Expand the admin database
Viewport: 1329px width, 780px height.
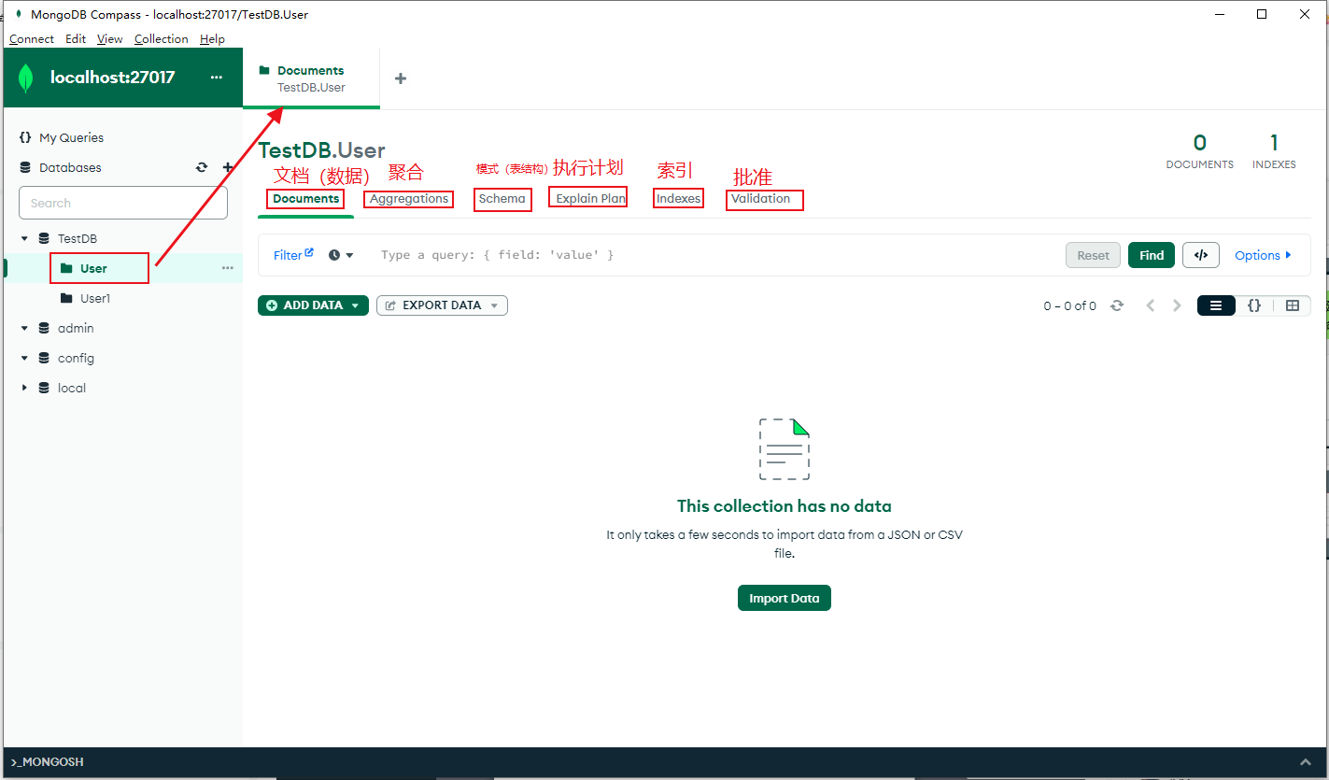tap(24, 329)
